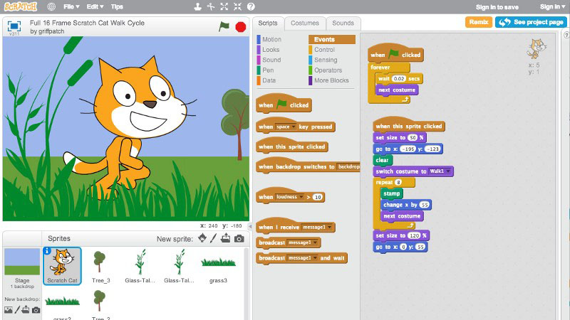Screen dimensions: 570x320
Task: Open Walk1 dropdown in switch costume block
Action: click(440, 171)
